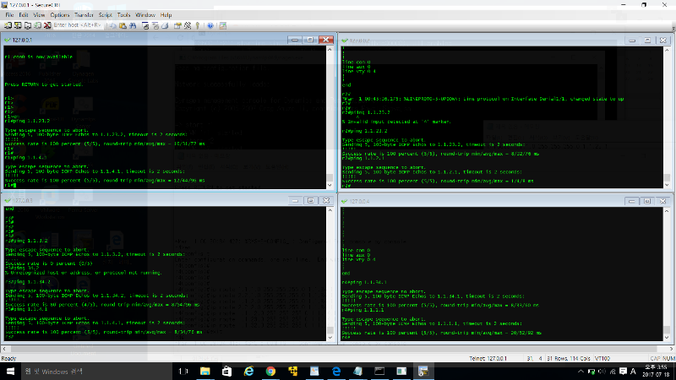Click the Global Options tools icon

pyautogui.click(x=188, y=26)
